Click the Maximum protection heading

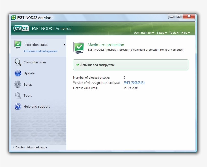(106, 45)
